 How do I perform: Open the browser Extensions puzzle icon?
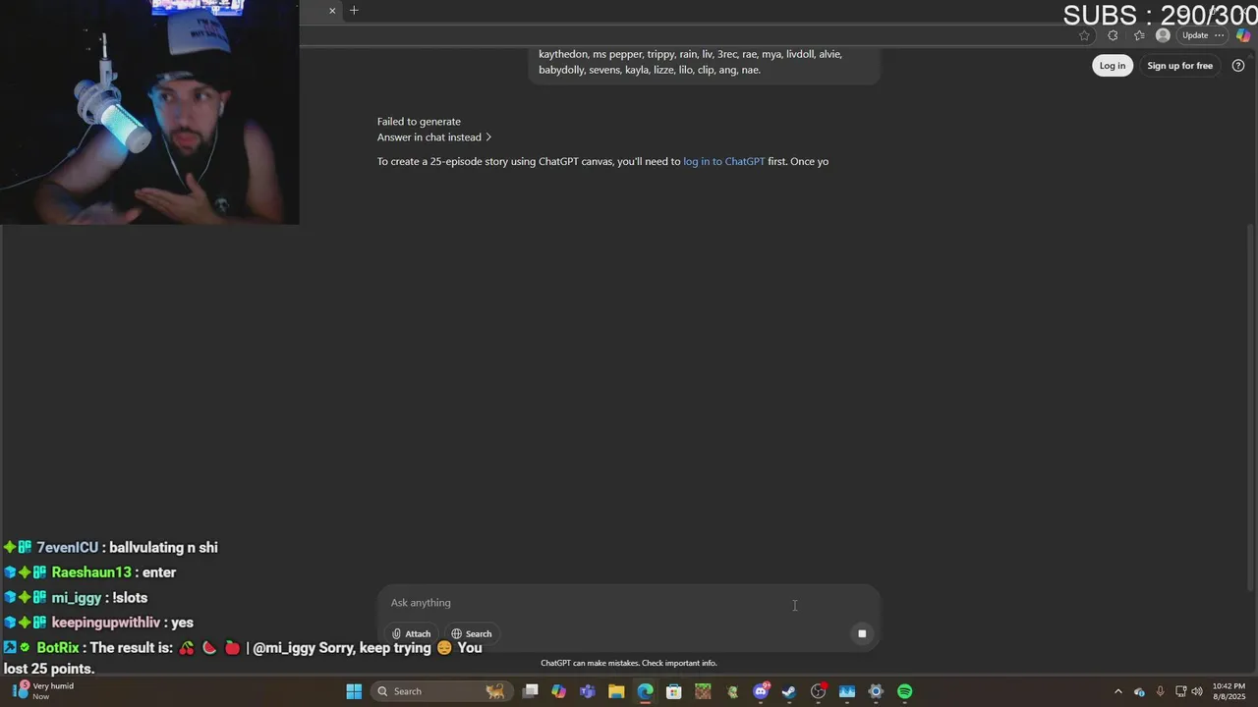1113,35
